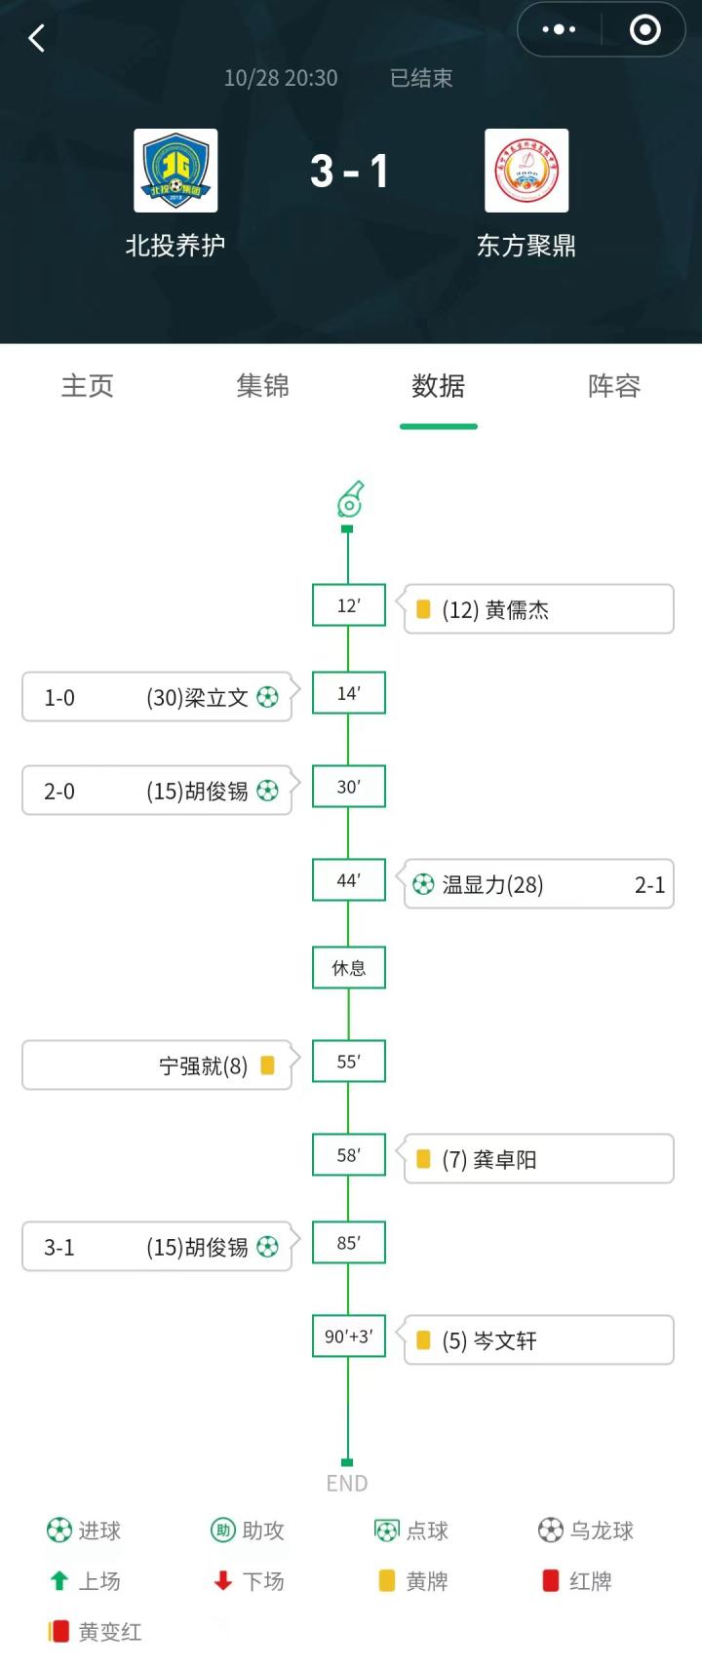Tap the 12' timeline marker
Image resolution: width=702 pixels, height=1666 pixels.
coord(349,605)
